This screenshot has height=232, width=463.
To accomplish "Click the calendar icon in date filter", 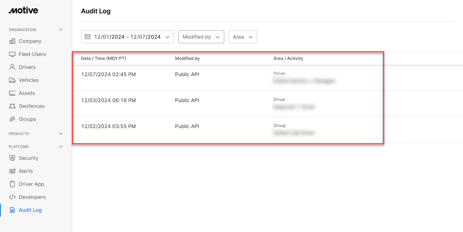I will pos(88,37).
